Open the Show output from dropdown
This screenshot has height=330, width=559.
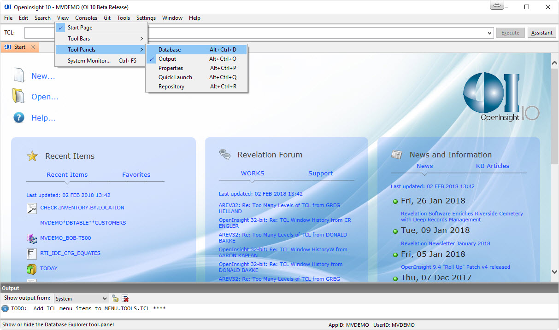[105, 299]
